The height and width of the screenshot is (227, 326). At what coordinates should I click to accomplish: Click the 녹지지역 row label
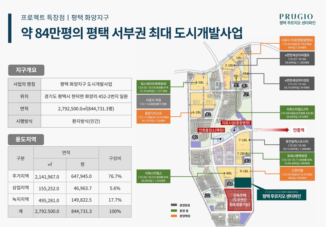click(x=21, y=199)
